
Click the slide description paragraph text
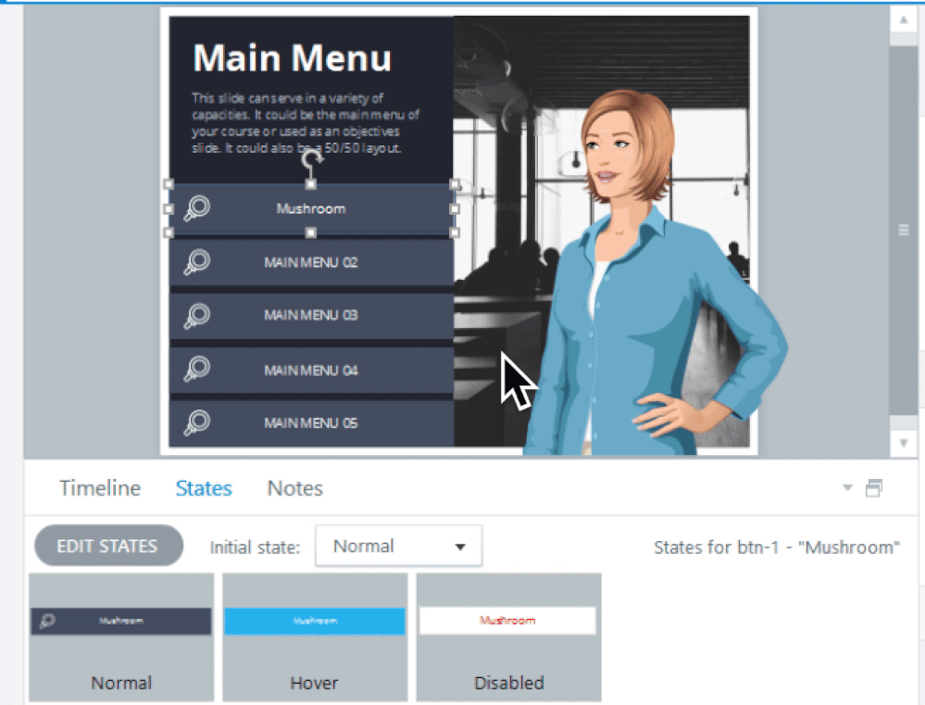click(x=306, y=123)
